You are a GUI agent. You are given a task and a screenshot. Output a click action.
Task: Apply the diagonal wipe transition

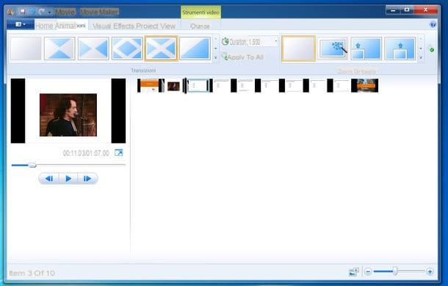[195, 49]
